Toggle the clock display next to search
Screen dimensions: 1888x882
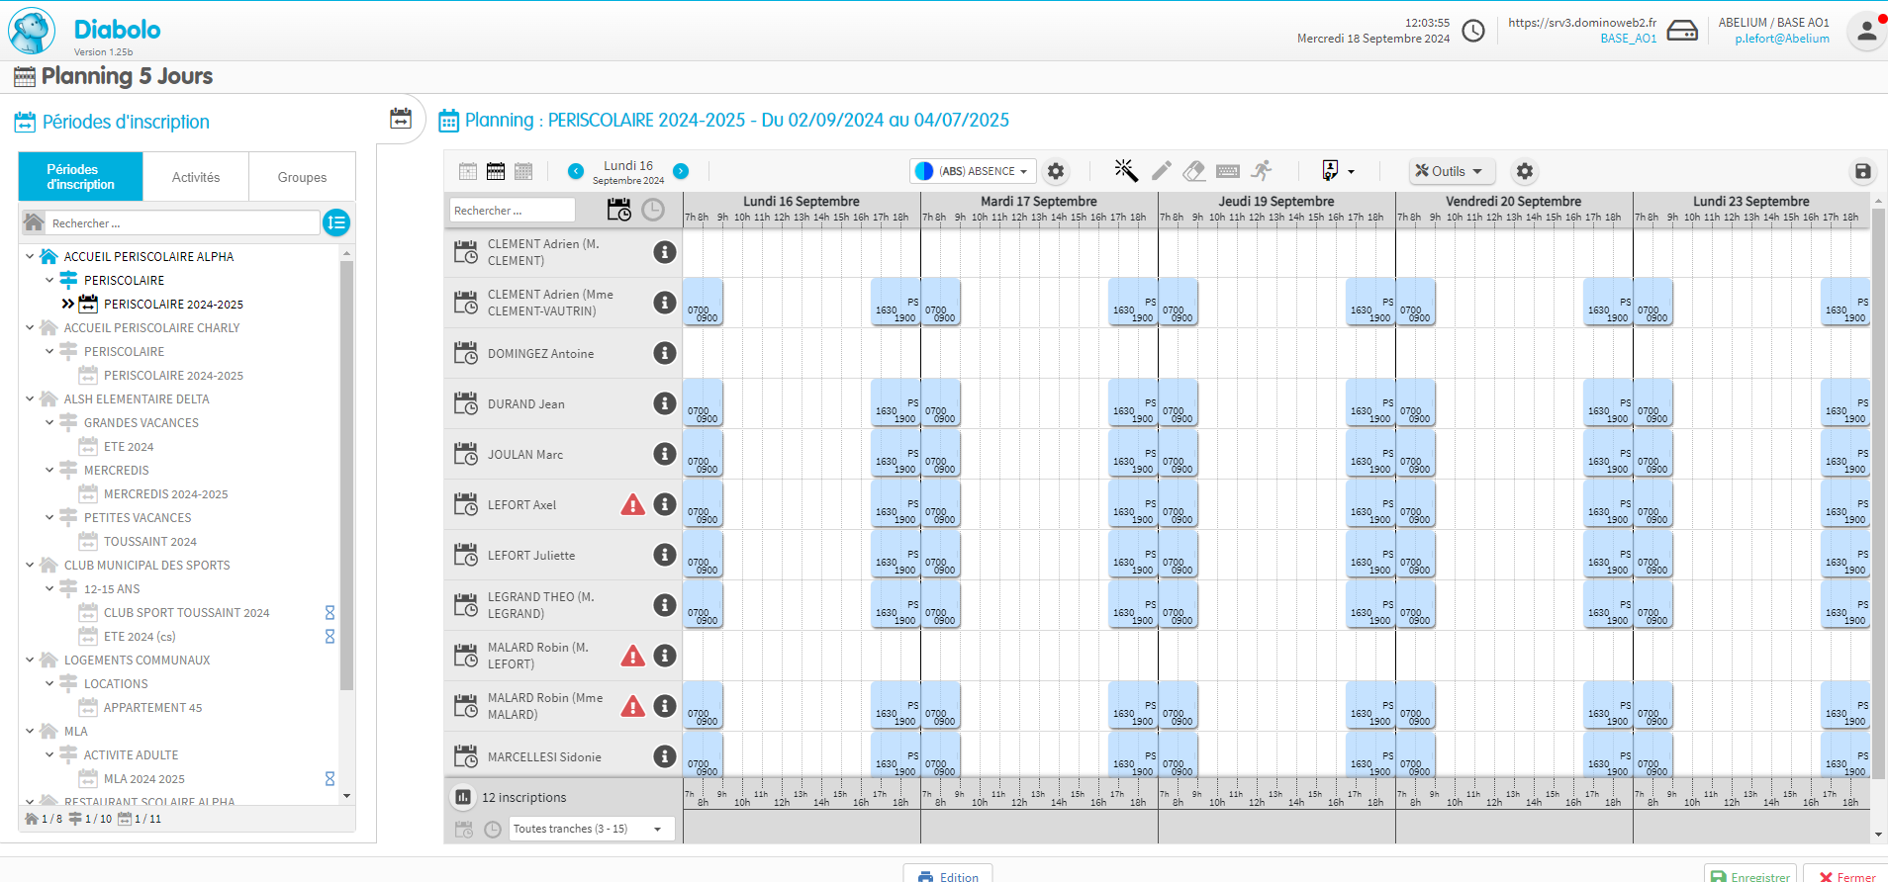coord(653,210)
